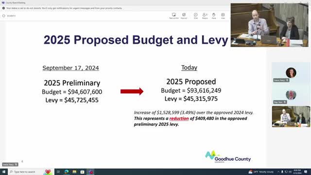Click 'Budget = $93,616,249' text
The image size is (311, 175).
click(x=191, y=90)
